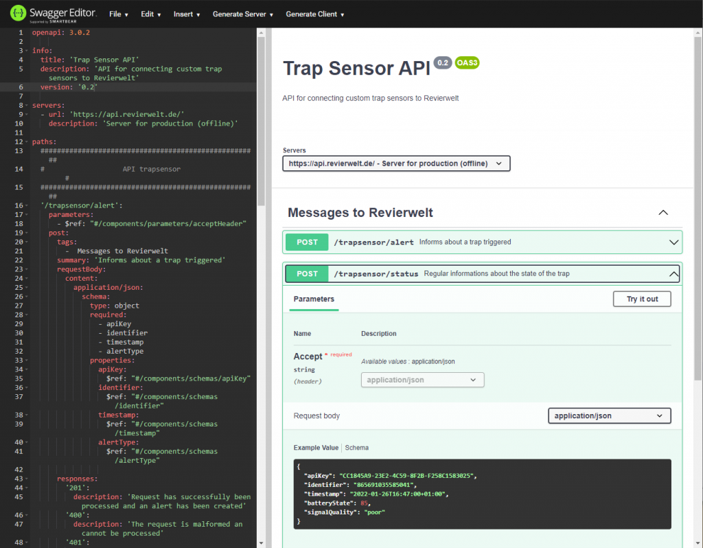Fold the '/trapsensor/alert' block at line 16
703x548 pixels.
(27, 205)
